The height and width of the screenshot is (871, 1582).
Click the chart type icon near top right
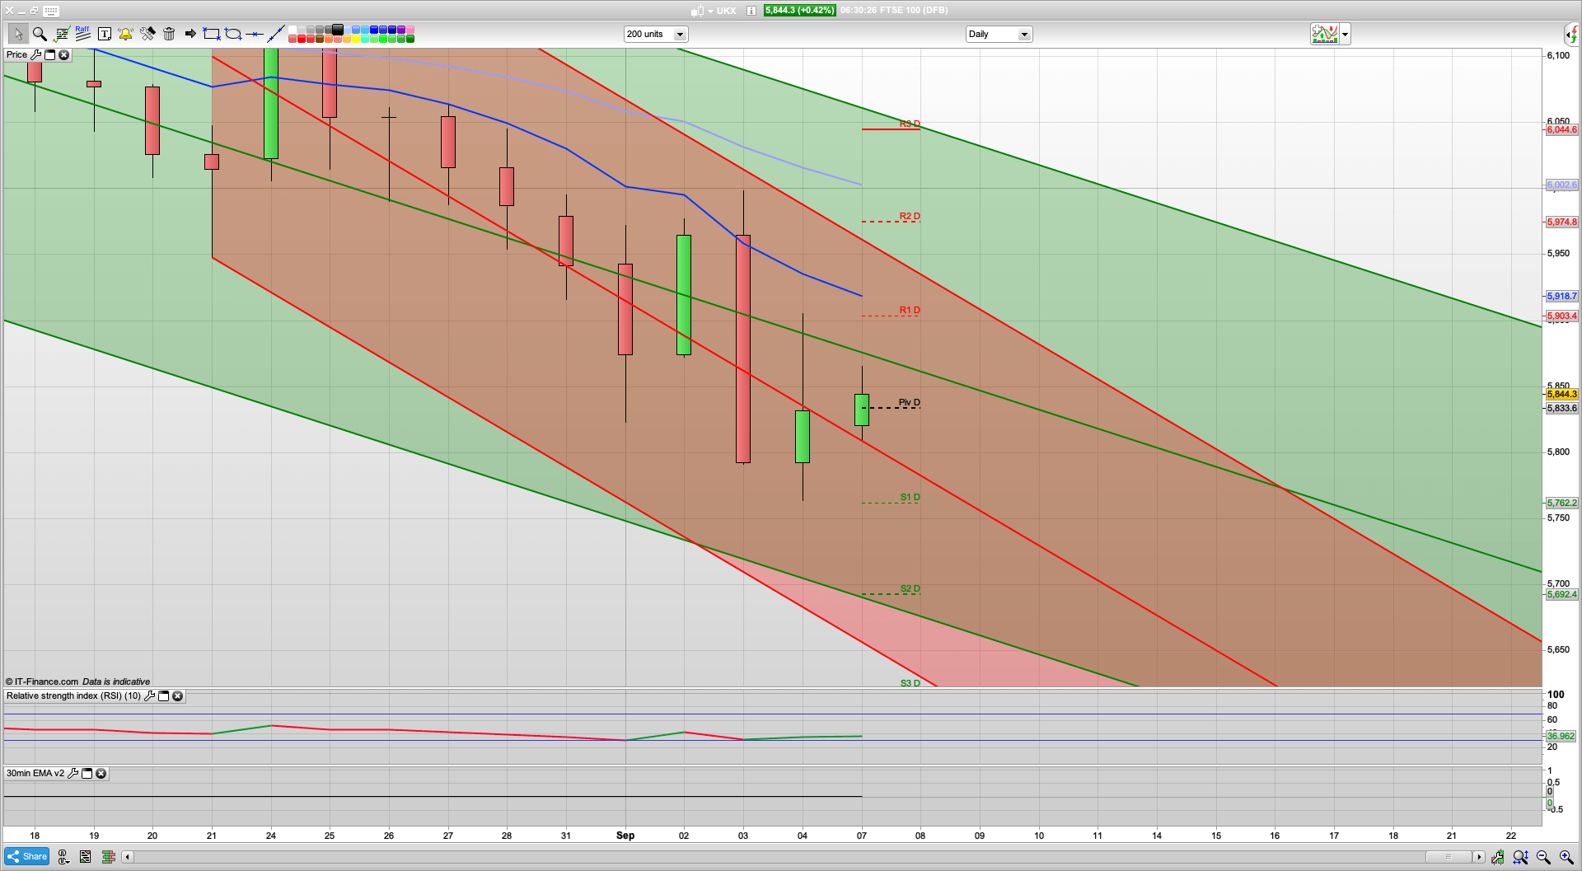point(1324,34)
